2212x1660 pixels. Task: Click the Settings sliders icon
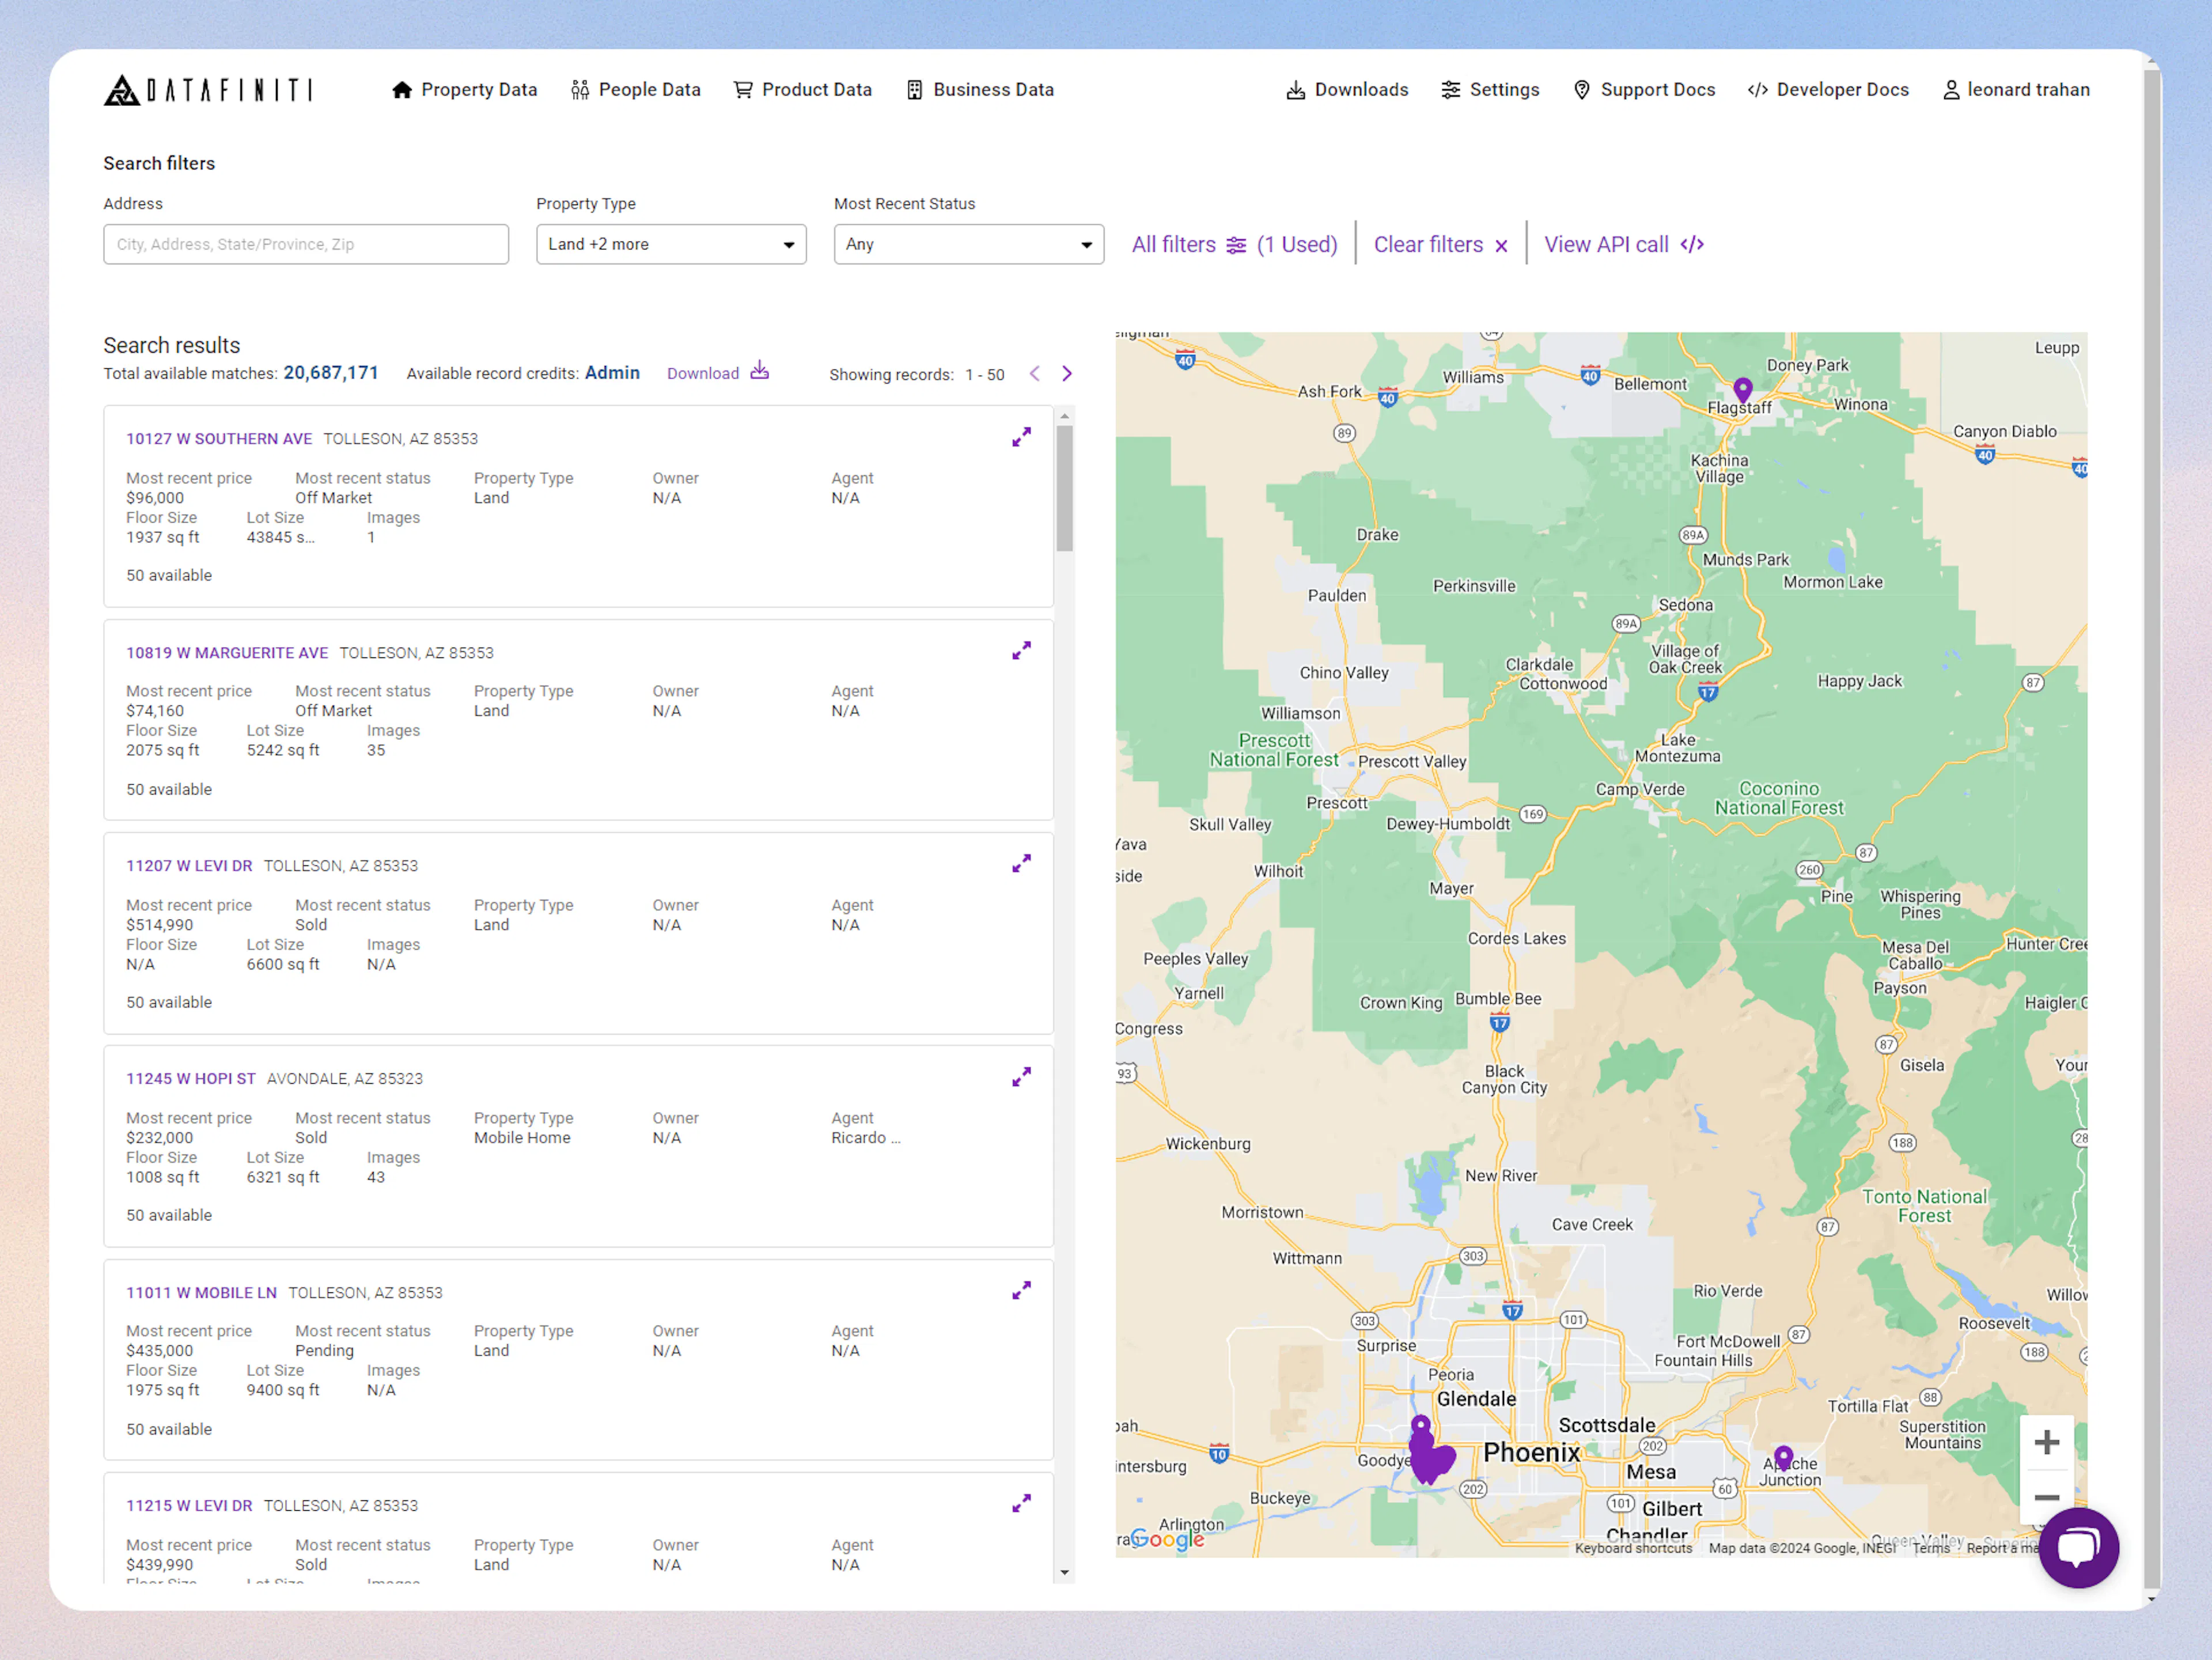tap(1452, 89)
